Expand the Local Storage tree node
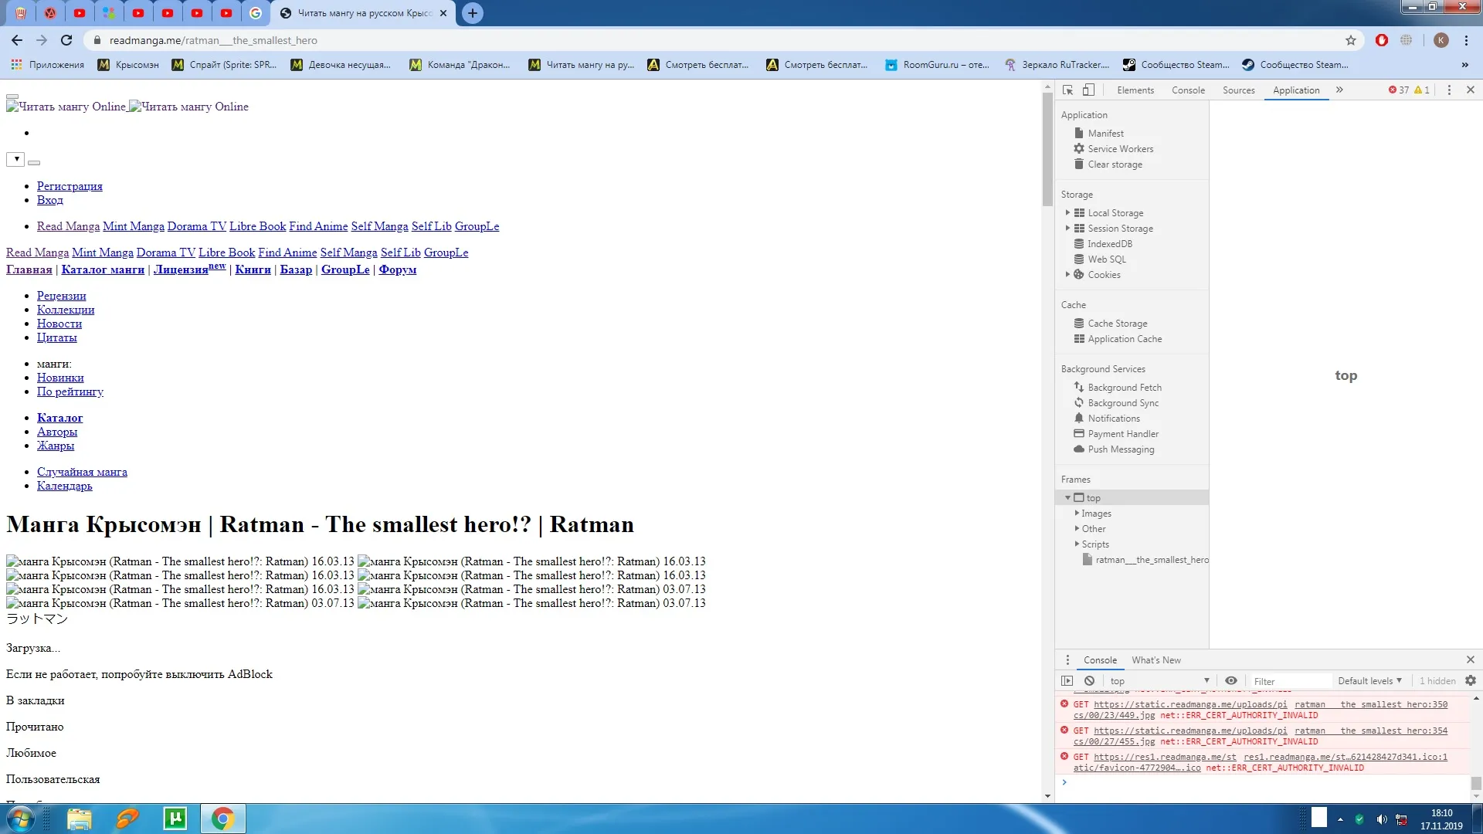The height and width of the screenshot is (834, 1483). coord(1067,213)
